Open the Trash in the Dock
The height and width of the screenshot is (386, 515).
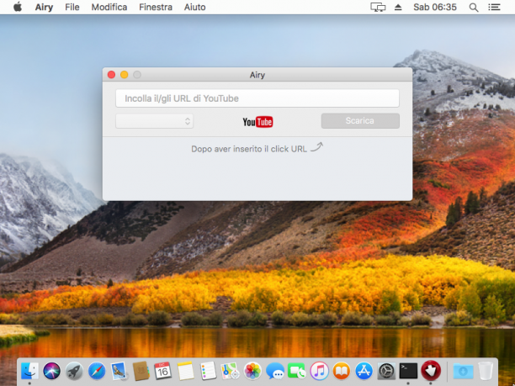tap(486, 371)
